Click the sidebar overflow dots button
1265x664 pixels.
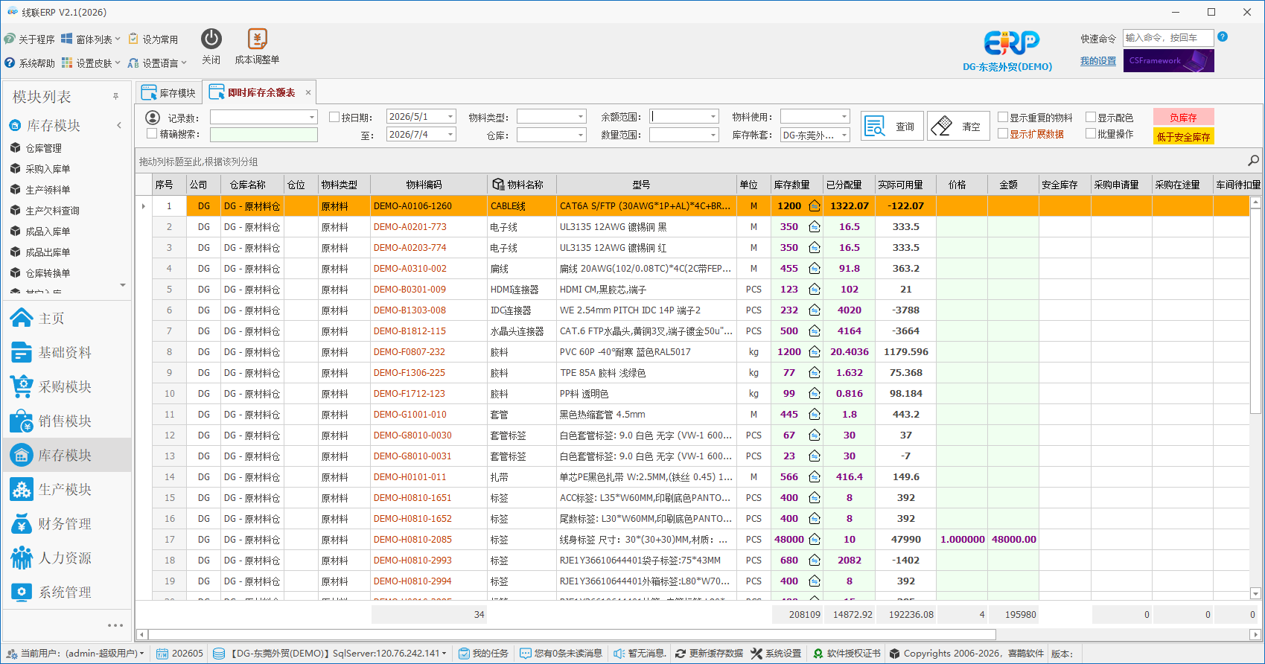pyautogui.click(x=115, y=625)
